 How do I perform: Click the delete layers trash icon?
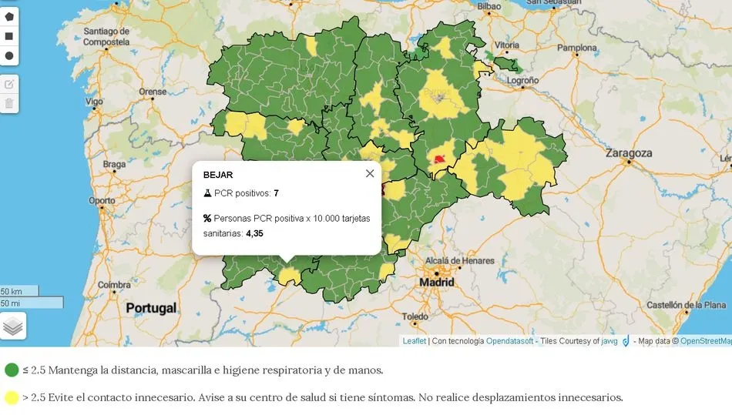pos(9,103)
